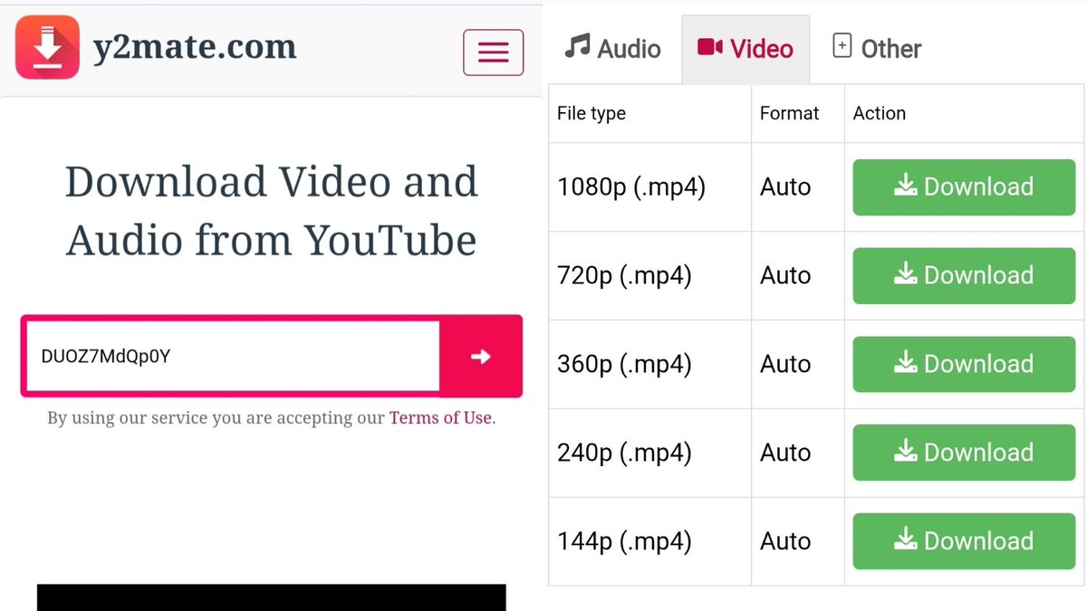Click the arrow submit icon
Viewport: 1087px width, 611px height.
tap(481, 357)
